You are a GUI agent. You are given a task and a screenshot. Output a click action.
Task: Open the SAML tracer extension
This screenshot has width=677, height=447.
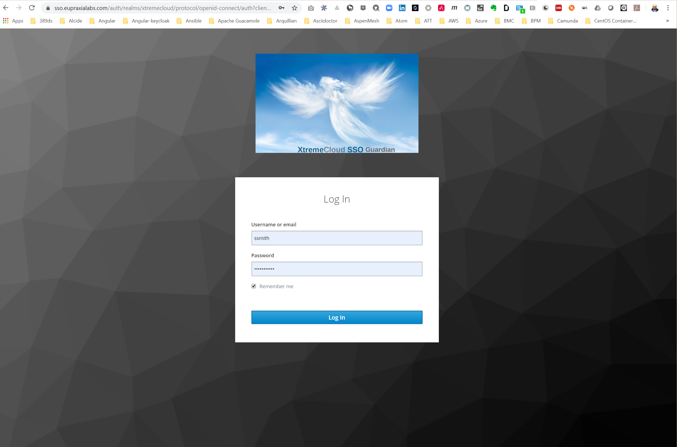point(584,8)
